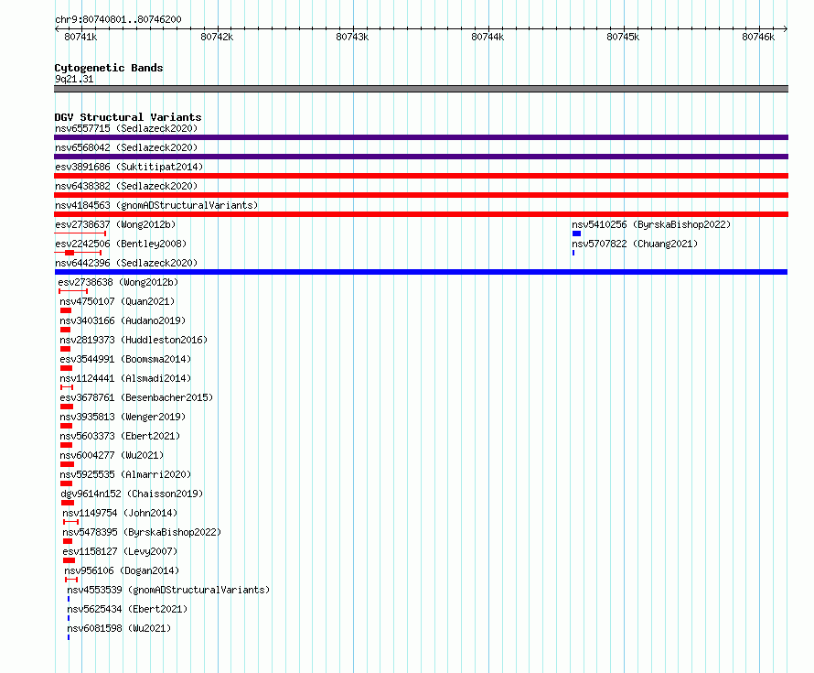
Task: Open variant esv2242506 (Bentley2008)
Action: coord(121,244)
